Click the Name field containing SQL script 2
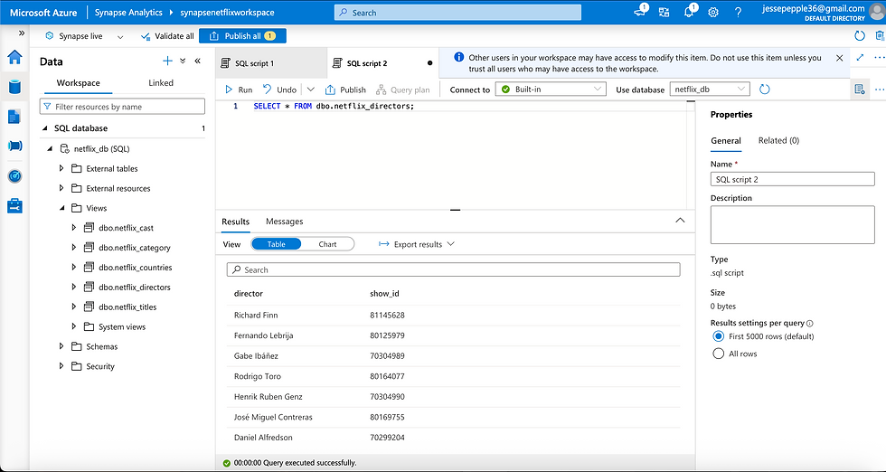886x472 pixels. click(x=792, y=179)
